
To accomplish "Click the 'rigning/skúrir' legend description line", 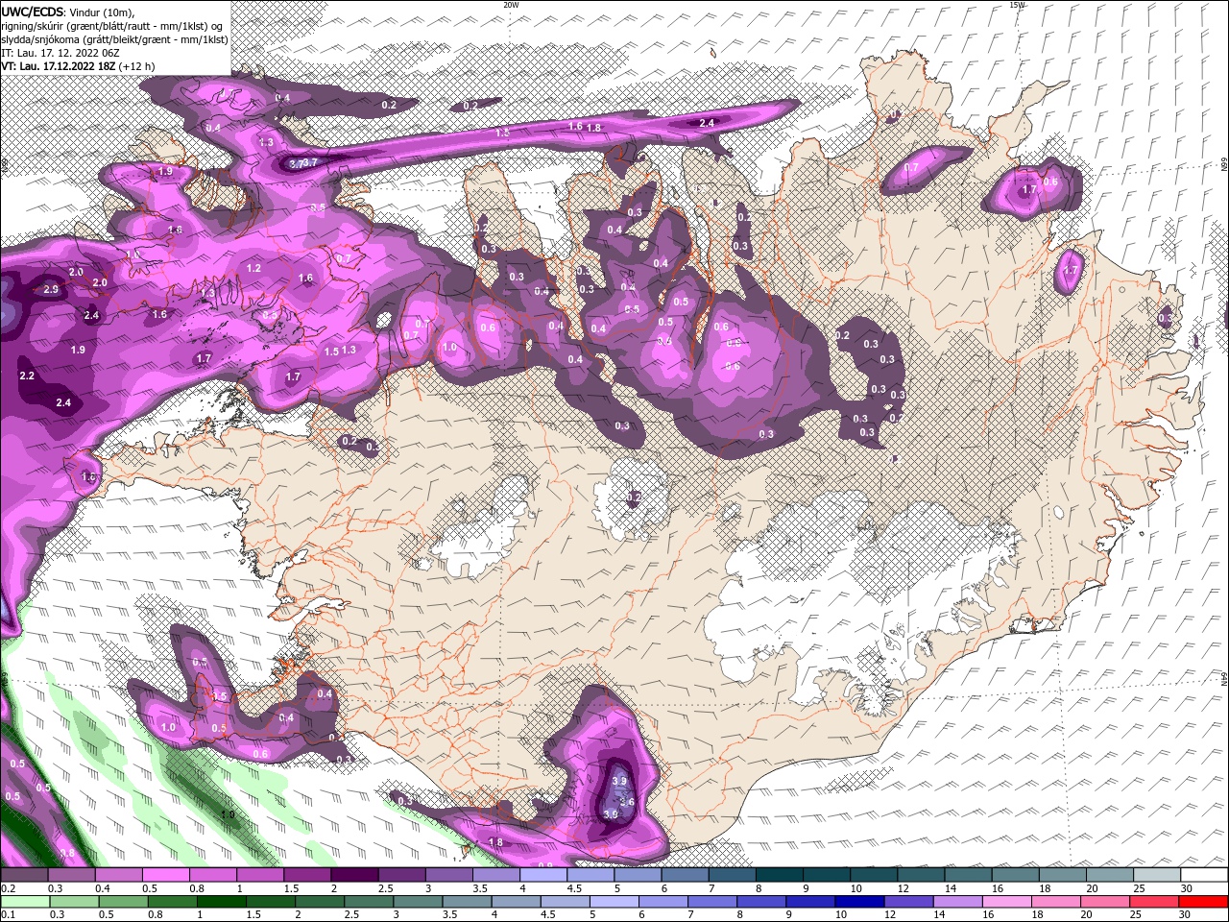I will tap(111, 25).
